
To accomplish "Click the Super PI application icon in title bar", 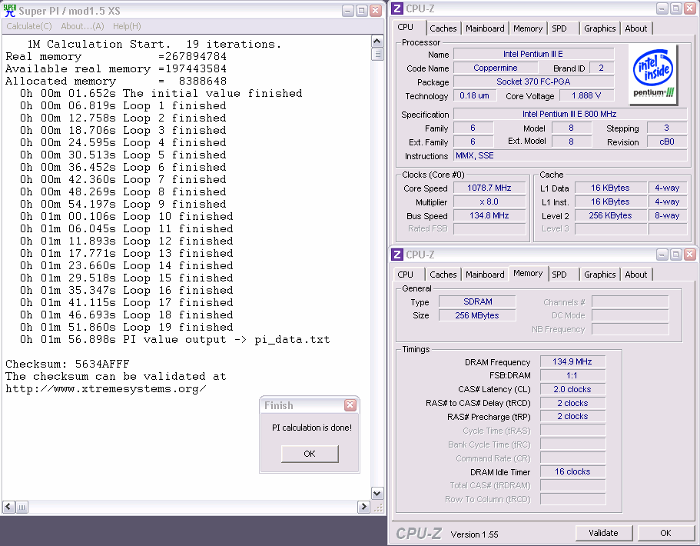I will point(9,10).
